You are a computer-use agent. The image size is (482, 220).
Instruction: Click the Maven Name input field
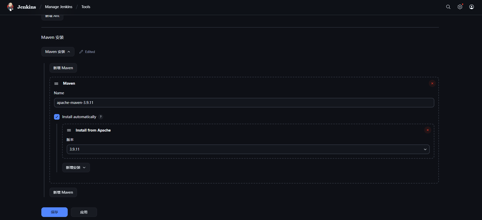tap(244, 103)
